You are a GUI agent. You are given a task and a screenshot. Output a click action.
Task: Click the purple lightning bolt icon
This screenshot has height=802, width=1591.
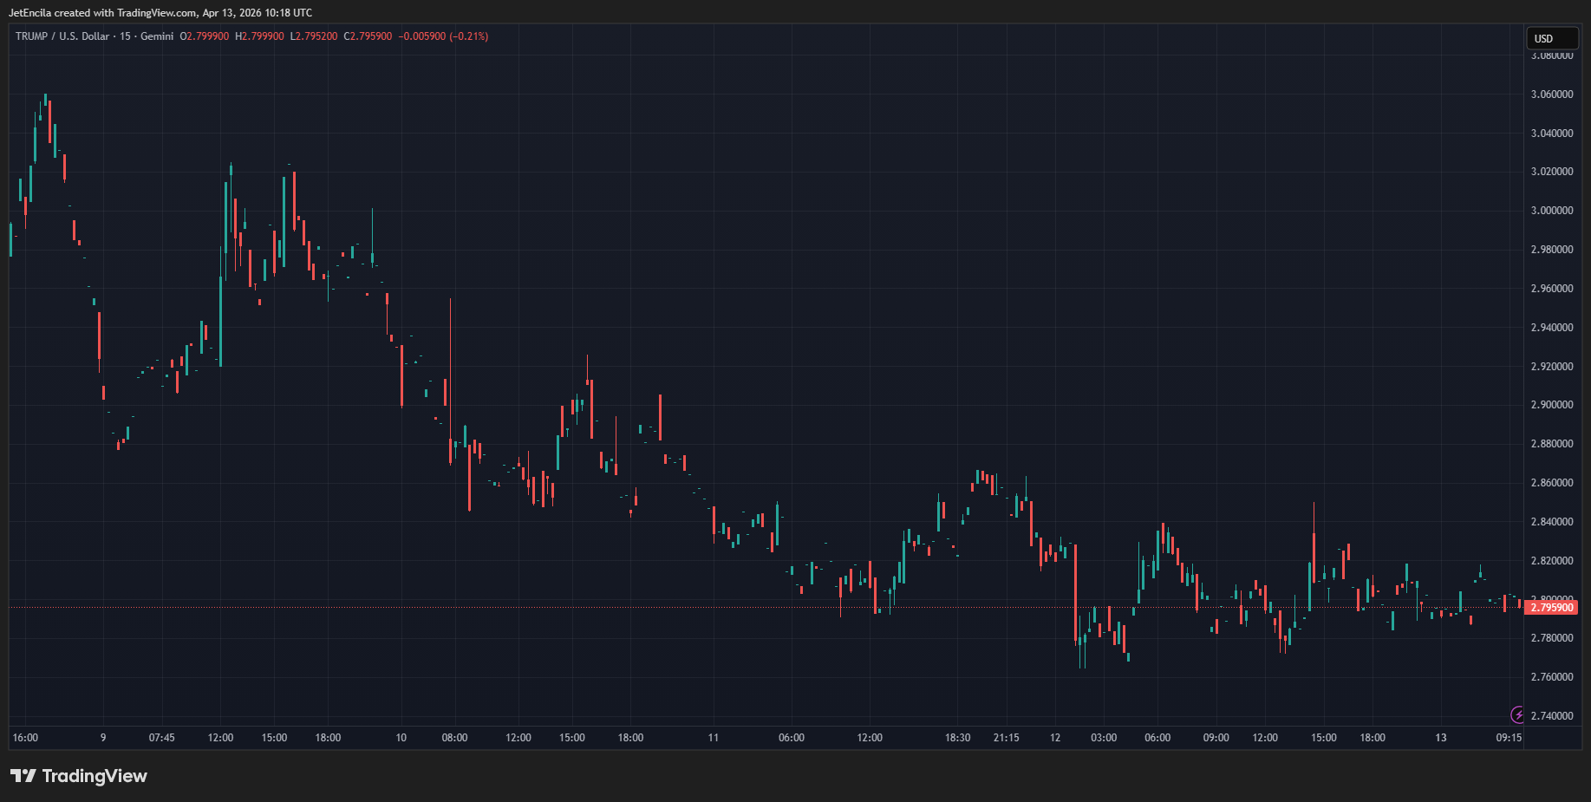point(1517,715)
